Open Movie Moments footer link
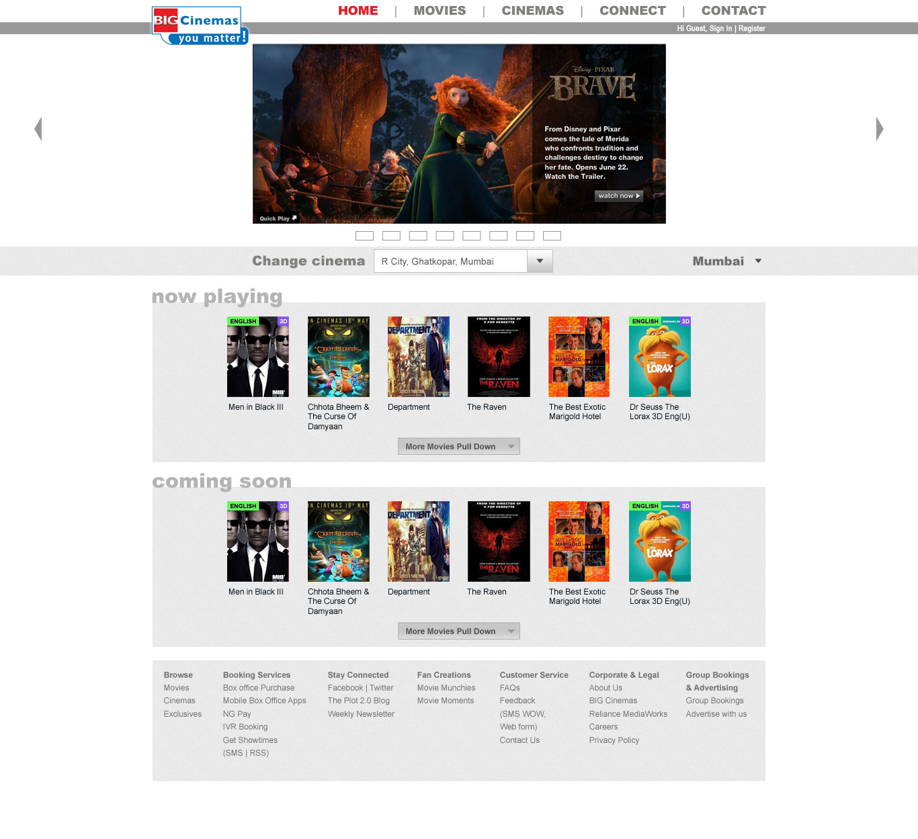The width and height of the screenshot is (918, 839). tap(446, 701)
